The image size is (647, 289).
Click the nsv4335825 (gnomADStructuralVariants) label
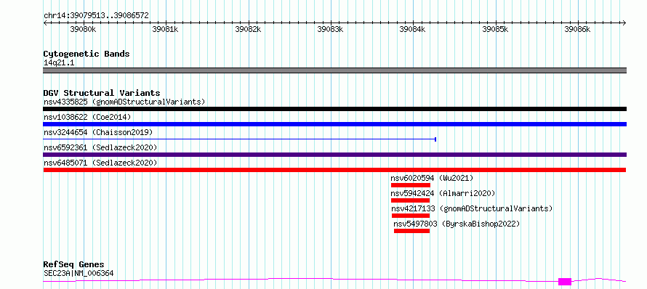click(124, 102)
